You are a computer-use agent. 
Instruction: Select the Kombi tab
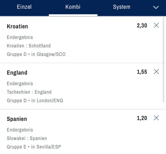[x=73, y=7]
